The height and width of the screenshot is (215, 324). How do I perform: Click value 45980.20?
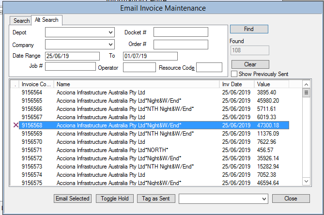[x=268, y=101]
